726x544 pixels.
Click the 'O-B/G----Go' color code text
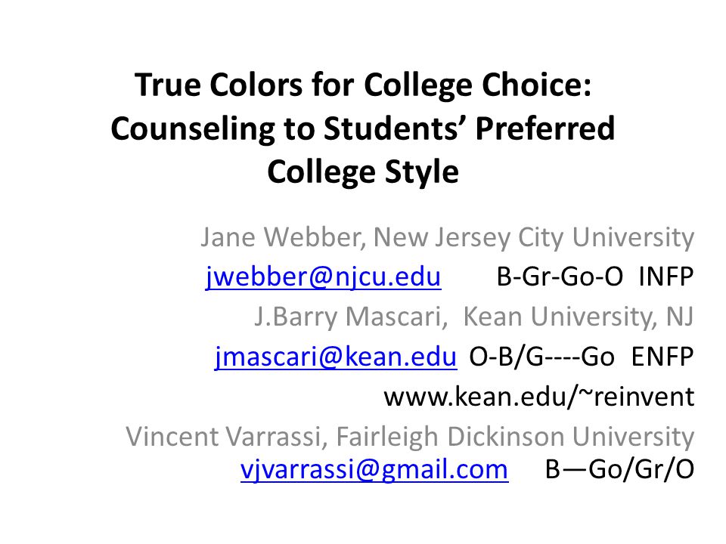pos(541,357)
